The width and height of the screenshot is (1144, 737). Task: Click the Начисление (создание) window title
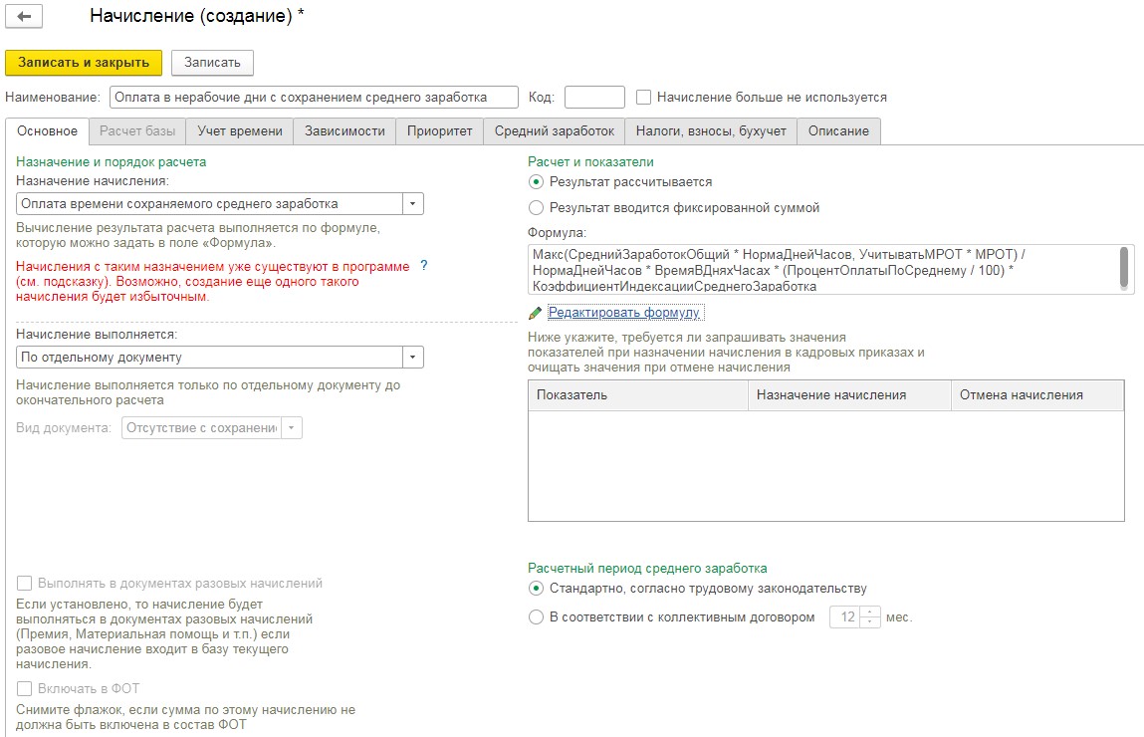click(197, 15)
